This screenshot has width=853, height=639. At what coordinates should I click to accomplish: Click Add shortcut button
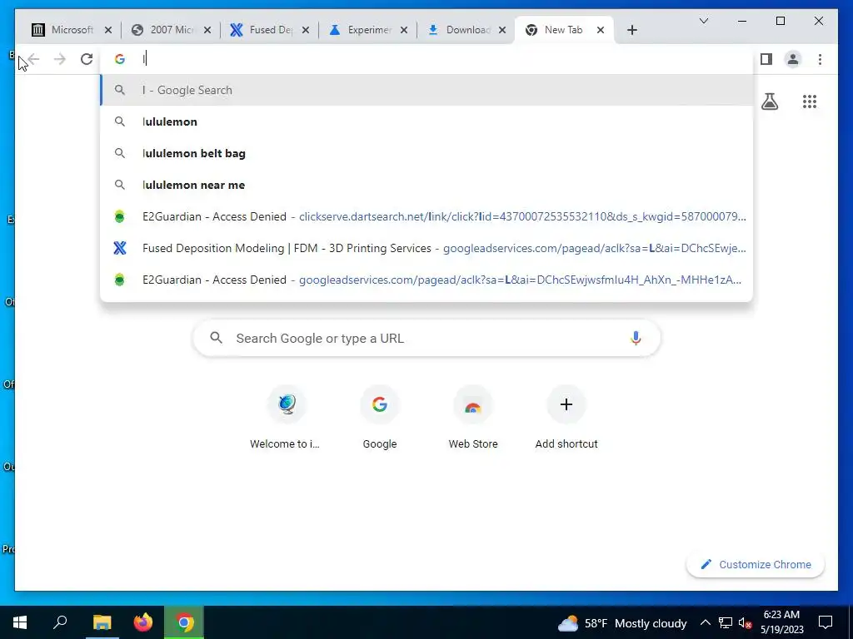pos(566,419)
